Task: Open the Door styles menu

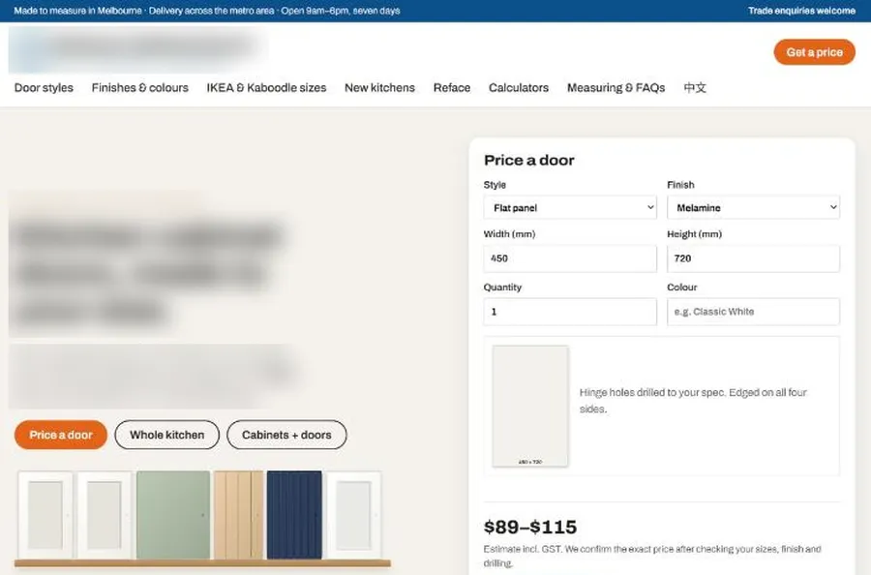Action: pos(44,88)
